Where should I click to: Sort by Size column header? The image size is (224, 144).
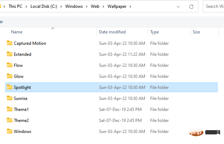196,32
